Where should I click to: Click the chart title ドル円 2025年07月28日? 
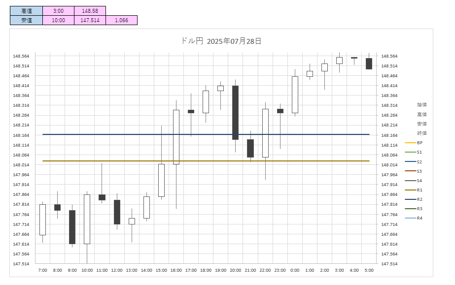pyautogui.click(x=221, y=41)
